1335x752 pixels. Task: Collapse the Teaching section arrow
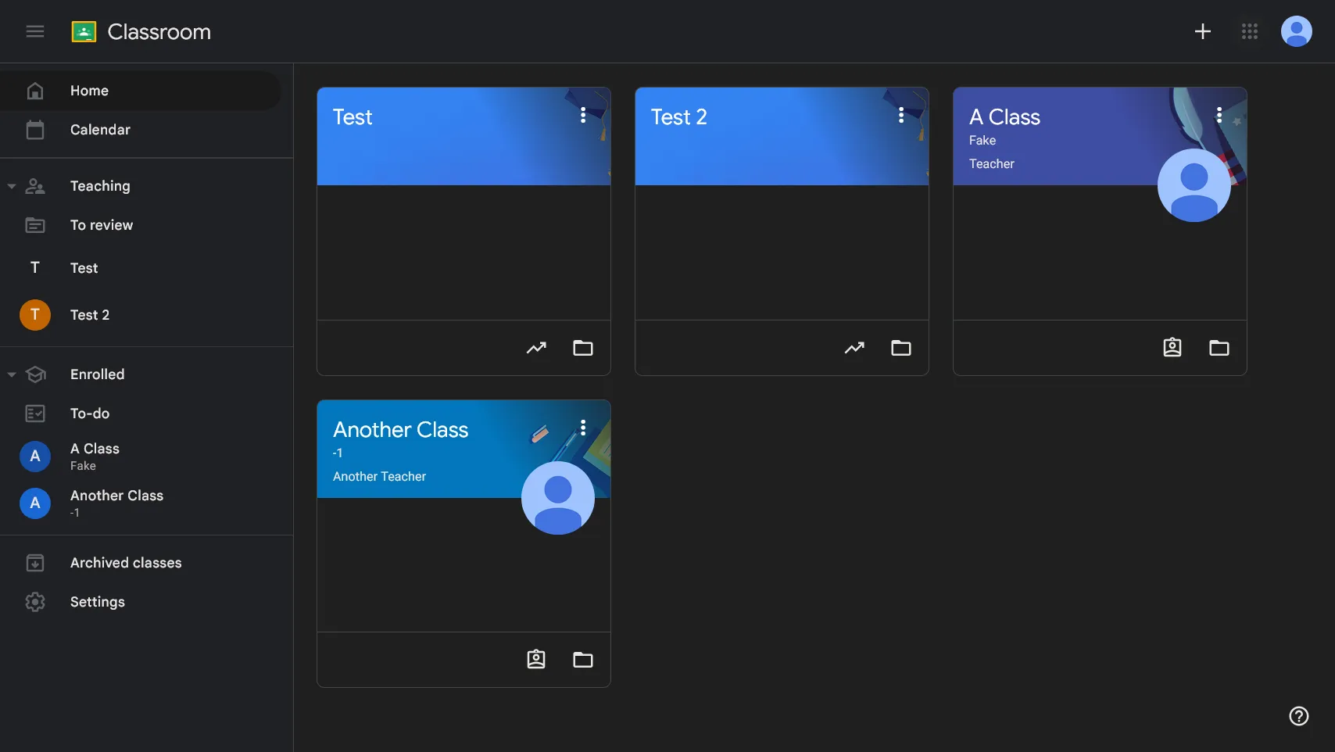pos(12,186)
